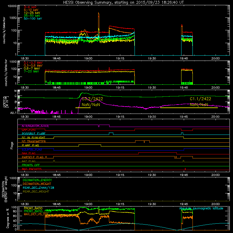This screenshot has height=233, width=233.
Task: Click the DECIMATION_WEIGHT legend label
Action: click(x=37, y=184)
